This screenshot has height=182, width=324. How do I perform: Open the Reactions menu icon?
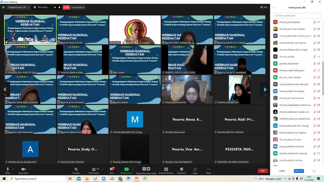(x=181, y=169)
